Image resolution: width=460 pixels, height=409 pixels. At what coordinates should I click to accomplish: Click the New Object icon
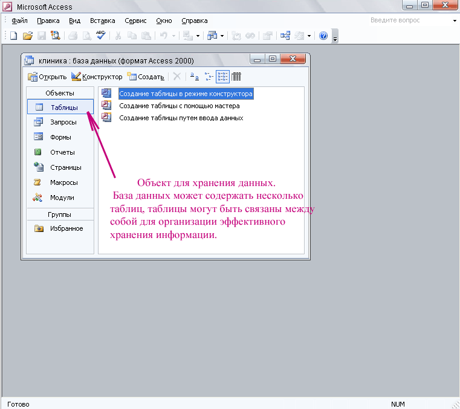tap(299, 36)
